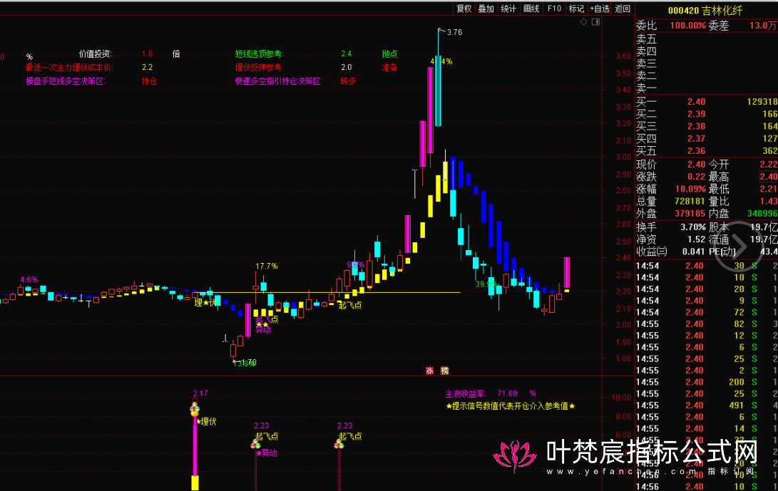Open F10 company information
The image size is (778, 491).
554,9
